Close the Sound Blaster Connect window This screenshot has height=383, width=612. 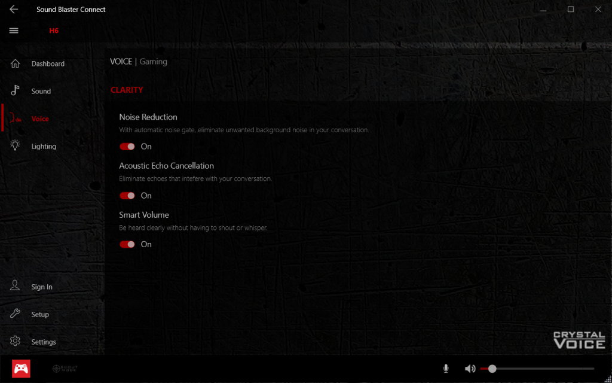(x=598, y=10)
